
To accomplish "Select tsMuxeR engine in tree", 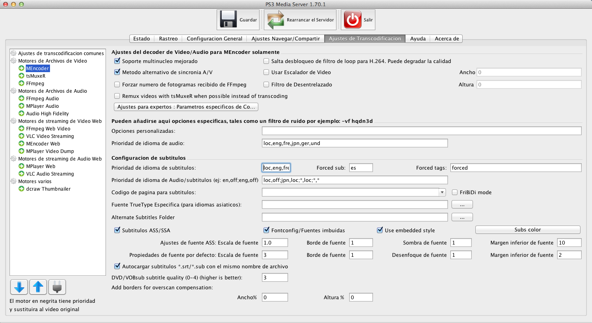I will coord(36,76).
